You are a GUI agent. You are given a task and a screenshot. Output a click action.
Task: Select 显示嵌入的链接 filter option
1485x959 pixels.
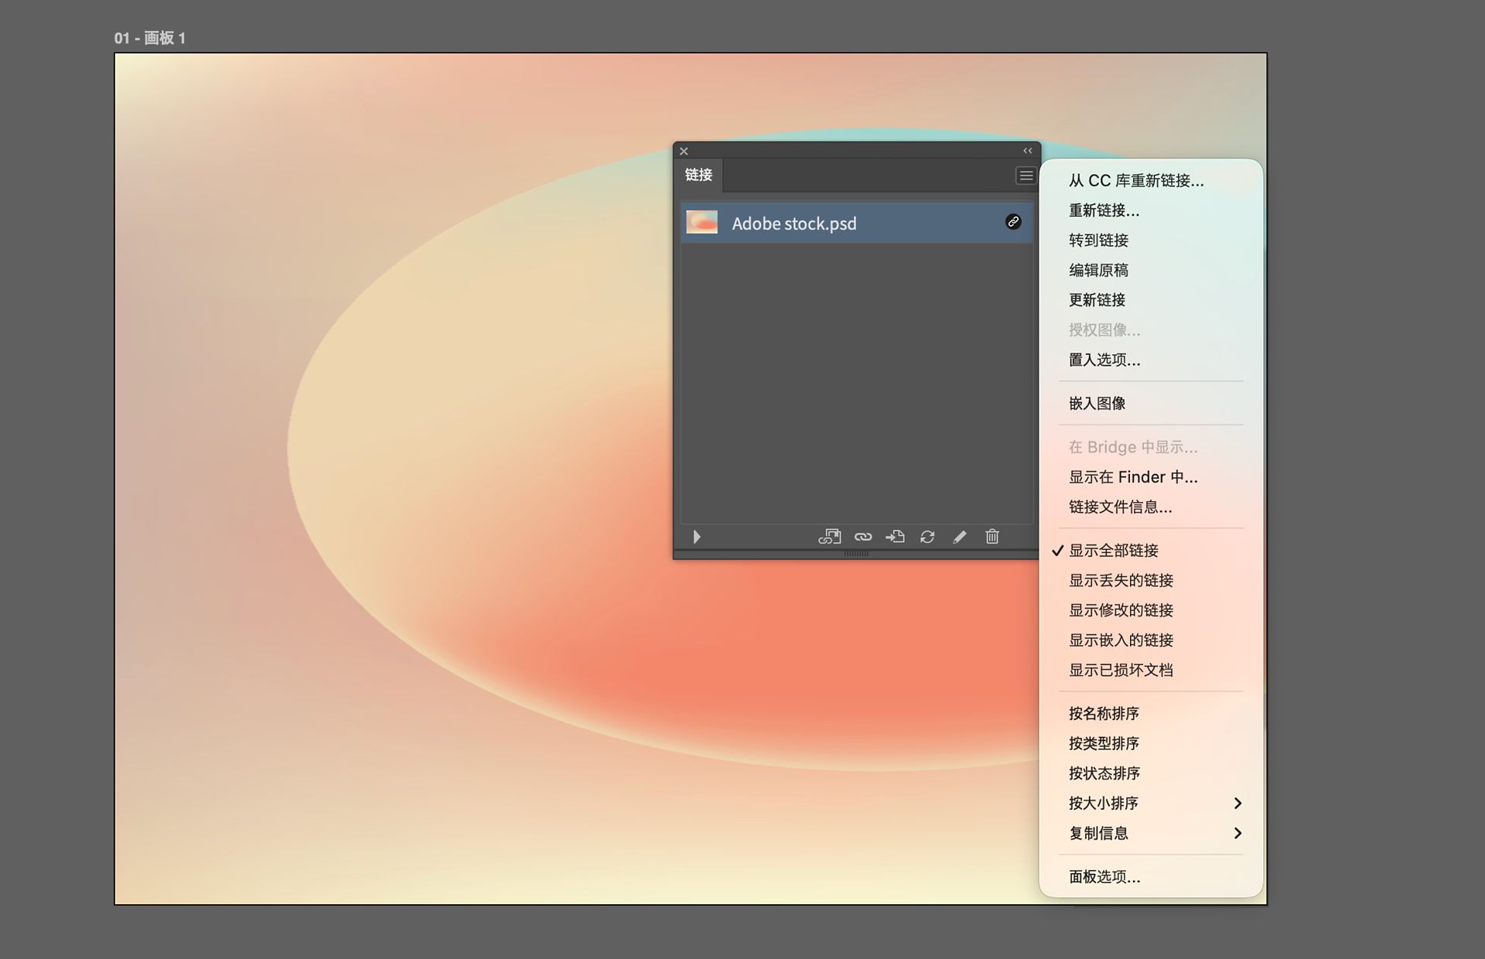(x=1151, y=640)
